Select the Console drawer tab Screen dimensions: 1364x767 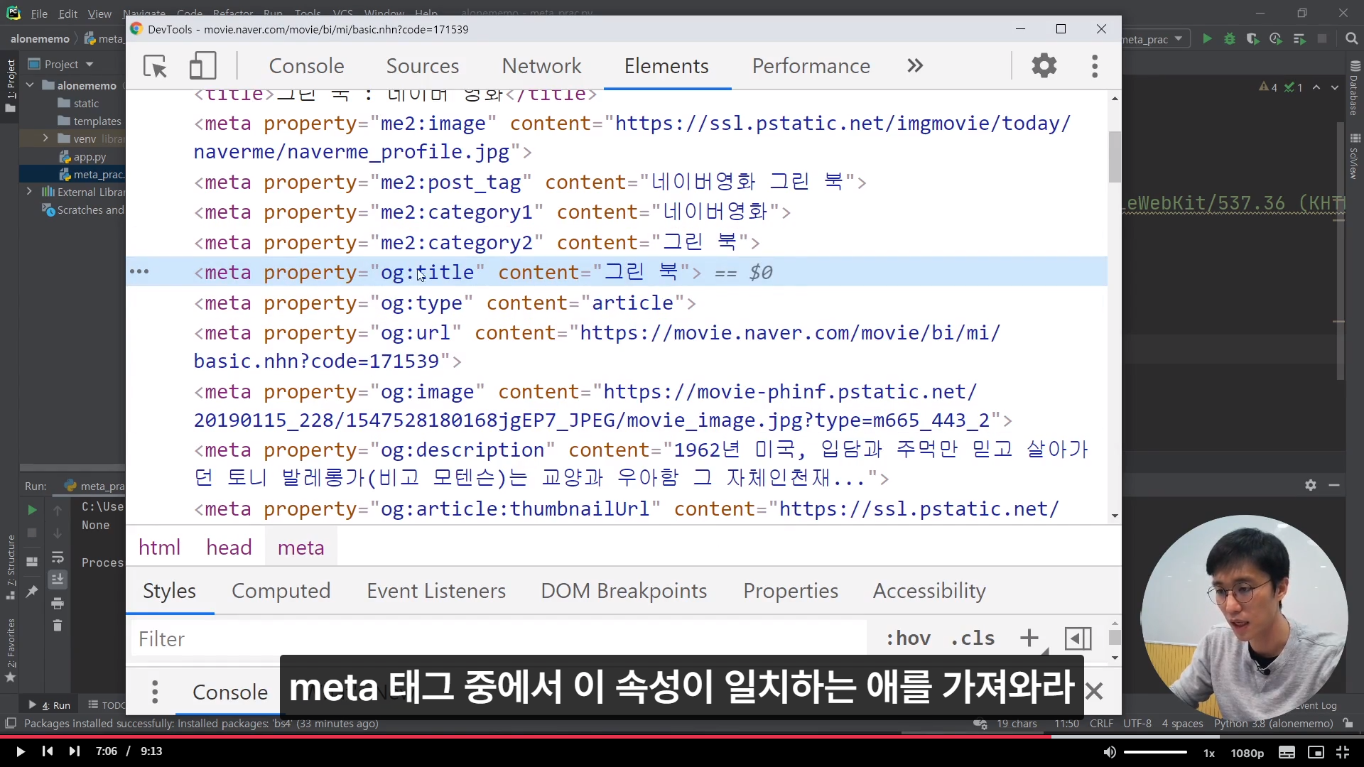click(230, 692)
